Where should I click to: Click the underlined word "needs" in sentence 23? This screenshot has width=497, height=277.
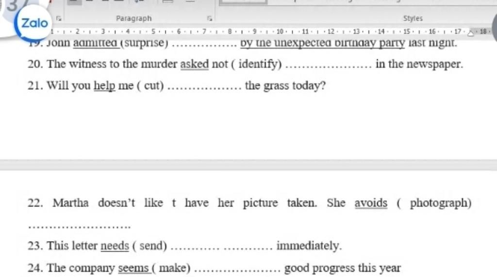pyautogui.click(x=115, y=245)
